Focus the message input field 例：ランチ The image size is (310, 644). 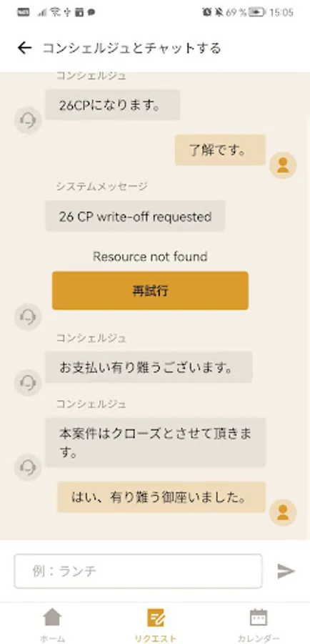(x=138, y=571)
